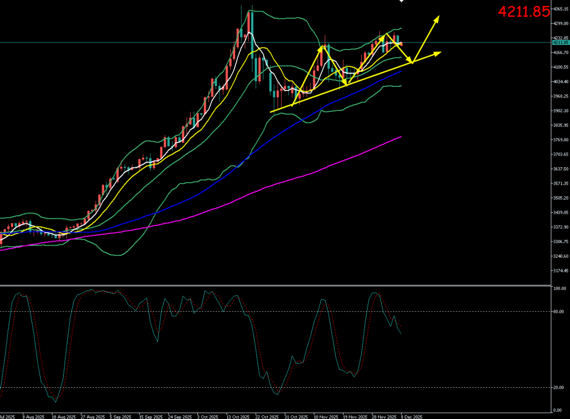The width and height of the screenshot is (570, 419).
Task: Click the yellow arrows' bounce point on the trendline
Action: [x=413, y=62]
